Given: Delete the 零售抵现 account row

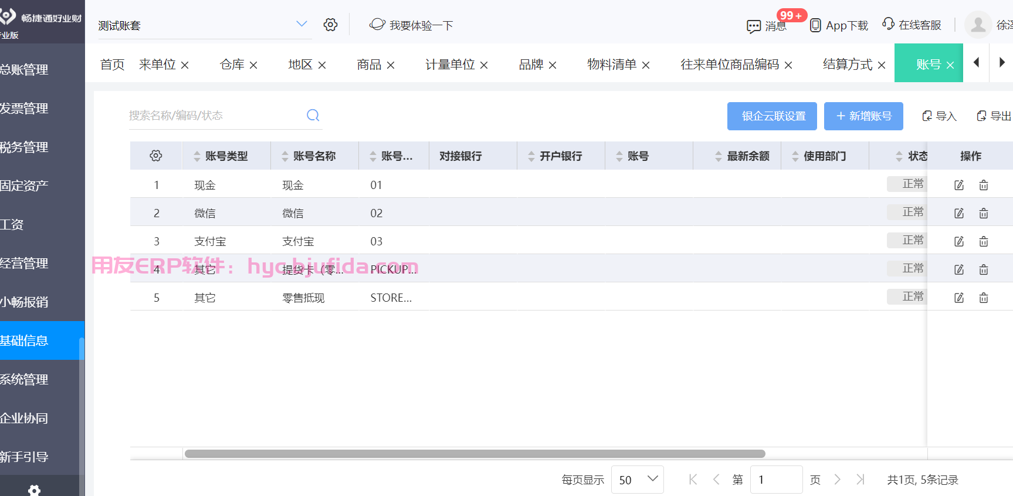Looking at the screenshot, I should [x=984, y=298].
